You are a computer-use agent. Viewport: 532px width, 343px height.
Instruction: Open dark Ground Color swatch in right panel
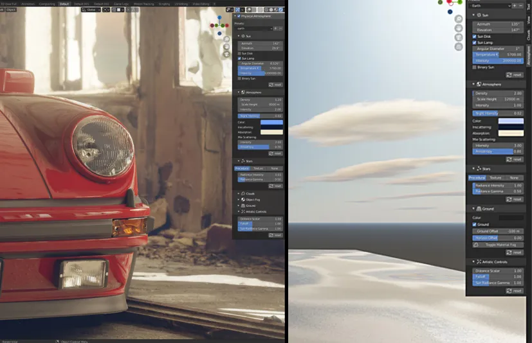point(511,218)
